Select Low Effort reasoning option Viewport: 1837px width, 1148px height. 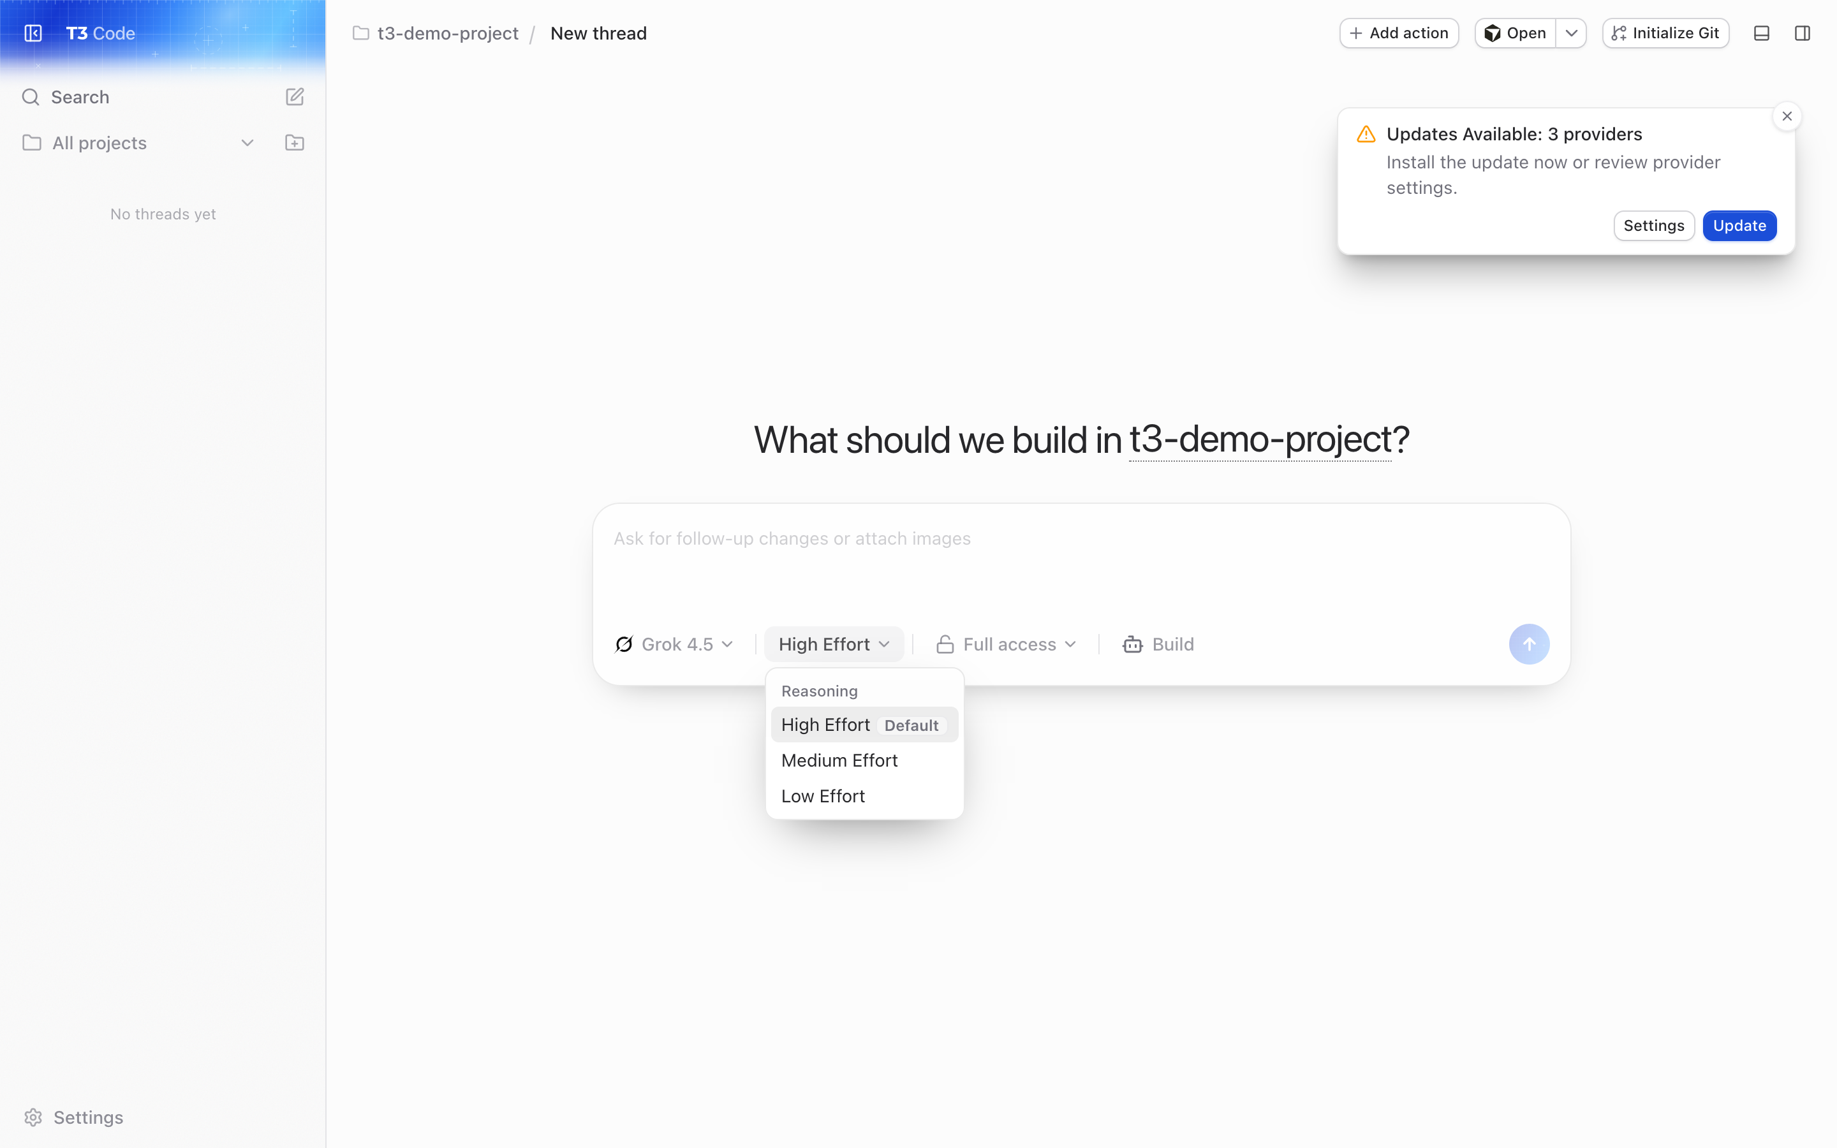tap(865, 797)
